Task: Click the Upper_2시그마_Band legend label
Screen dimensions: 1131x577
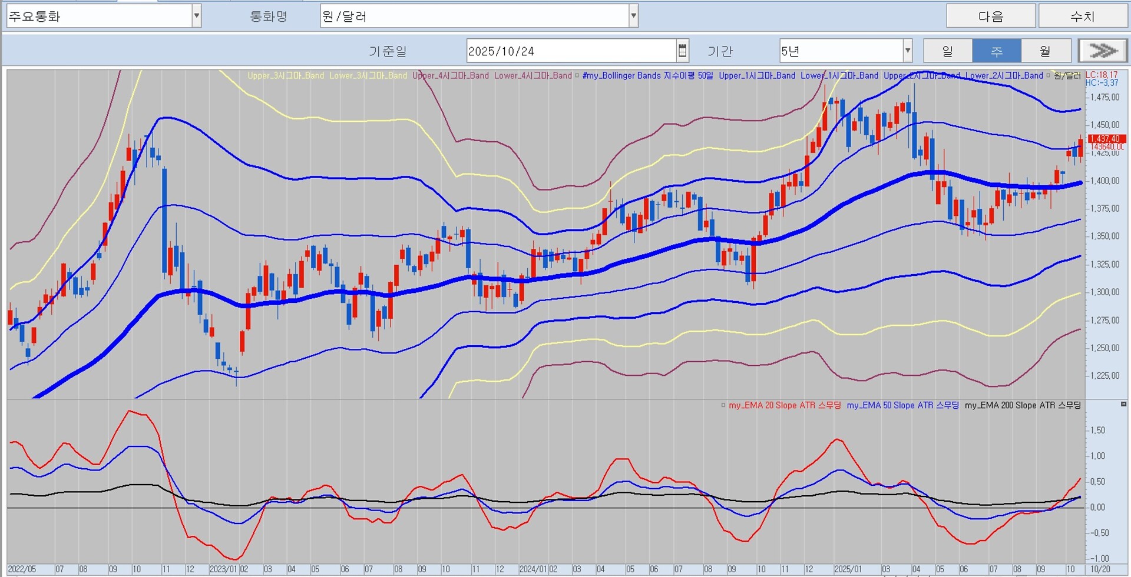Action: pyautogui.click(x=922, y=75)
